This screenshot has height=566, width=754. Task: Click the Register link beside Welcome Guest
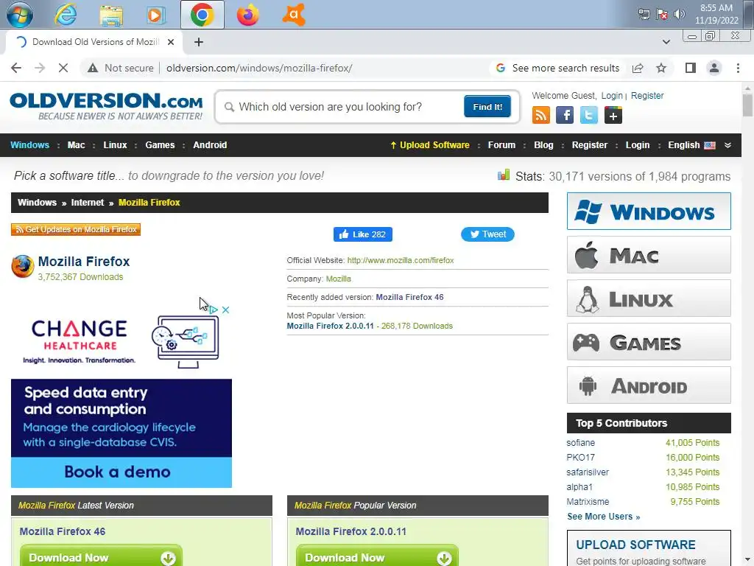(x=647, y=96)
